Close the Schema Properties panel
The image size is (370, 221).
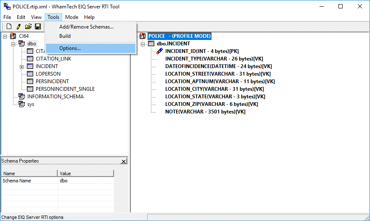[124, 161]
